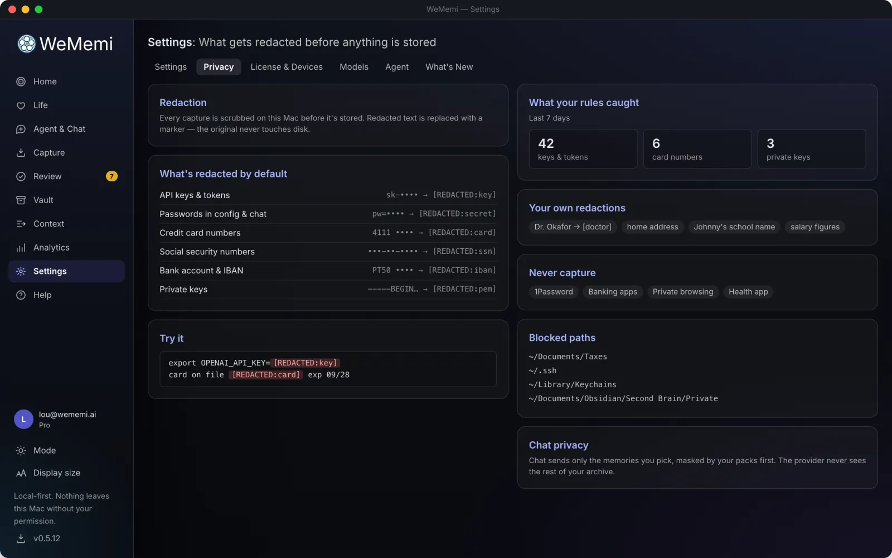Click the WeMemi logo icon

26,44
